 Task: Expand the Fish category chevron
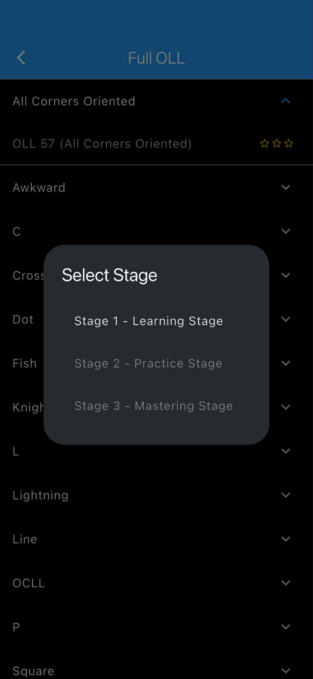click(286, 363)
